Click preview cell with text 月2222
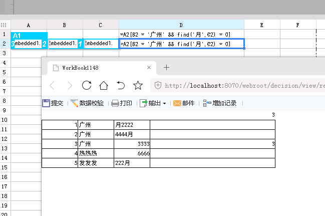325x216 pixels. [x=132, y=125]
